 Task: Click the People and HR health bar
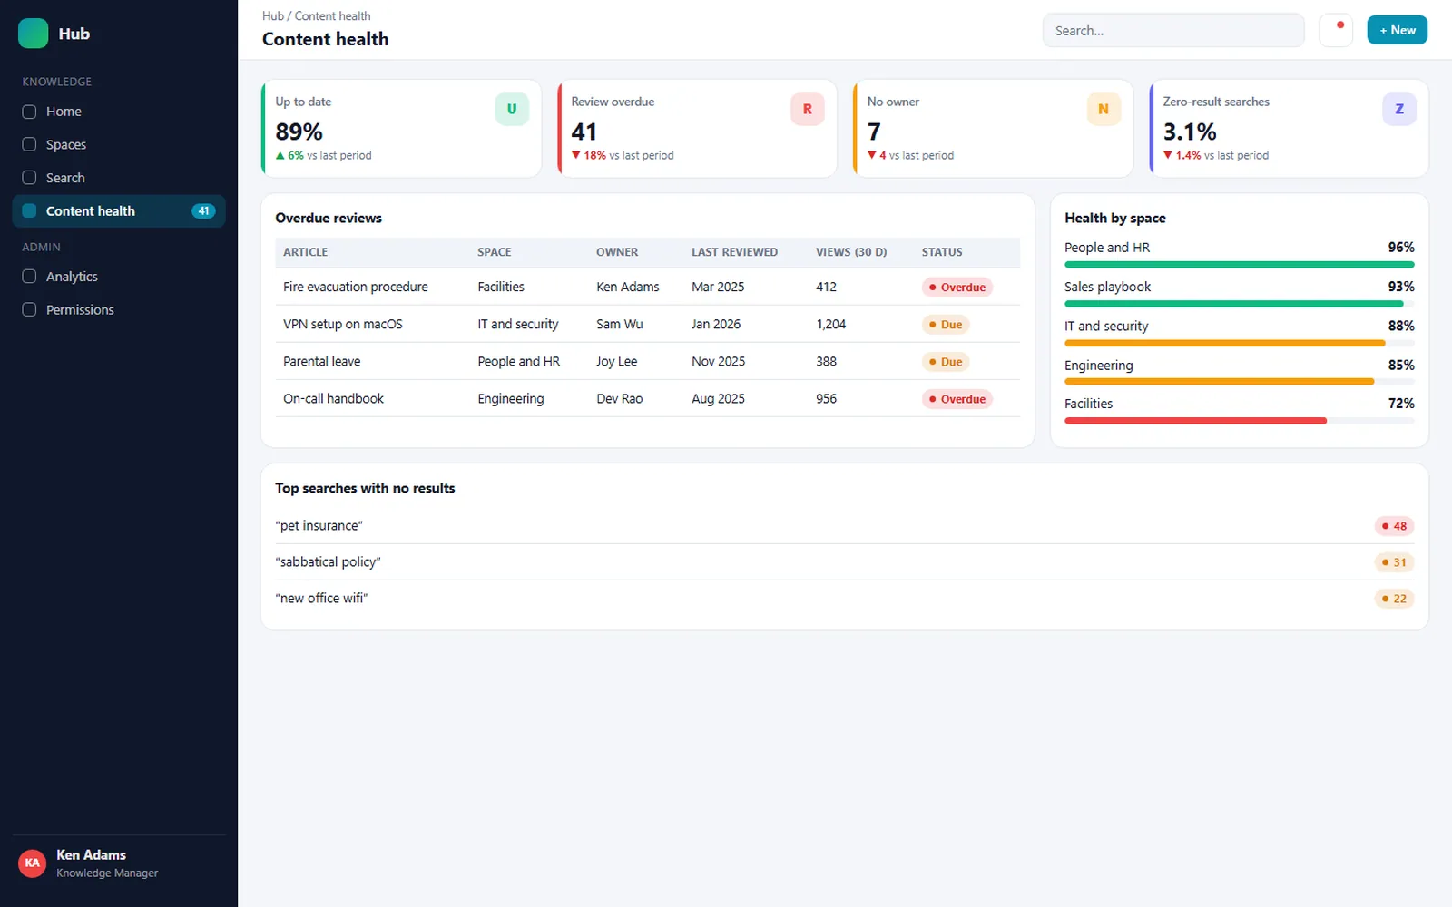point(1240,265)
